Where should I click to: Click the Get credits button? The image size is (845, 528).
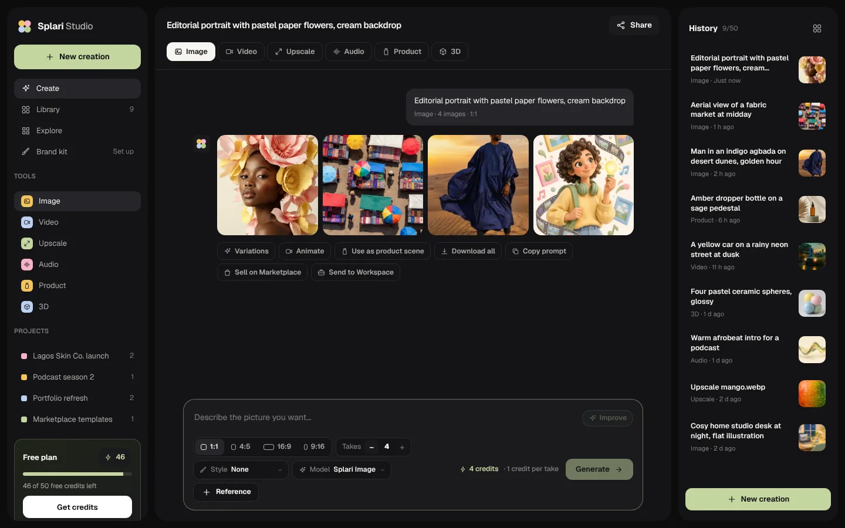[x=77, y=507]
